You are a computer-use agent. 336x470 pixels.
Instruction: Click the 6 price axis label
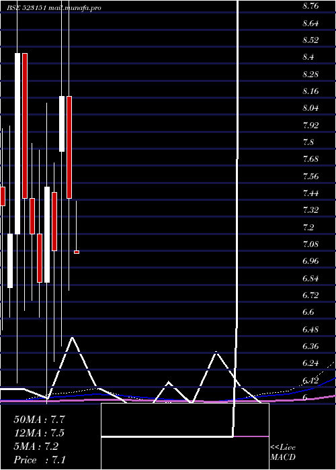point(305,397)
